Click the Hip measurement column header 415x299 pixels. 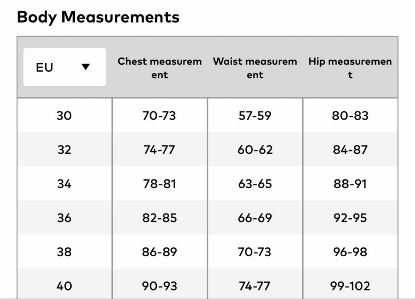350,68
